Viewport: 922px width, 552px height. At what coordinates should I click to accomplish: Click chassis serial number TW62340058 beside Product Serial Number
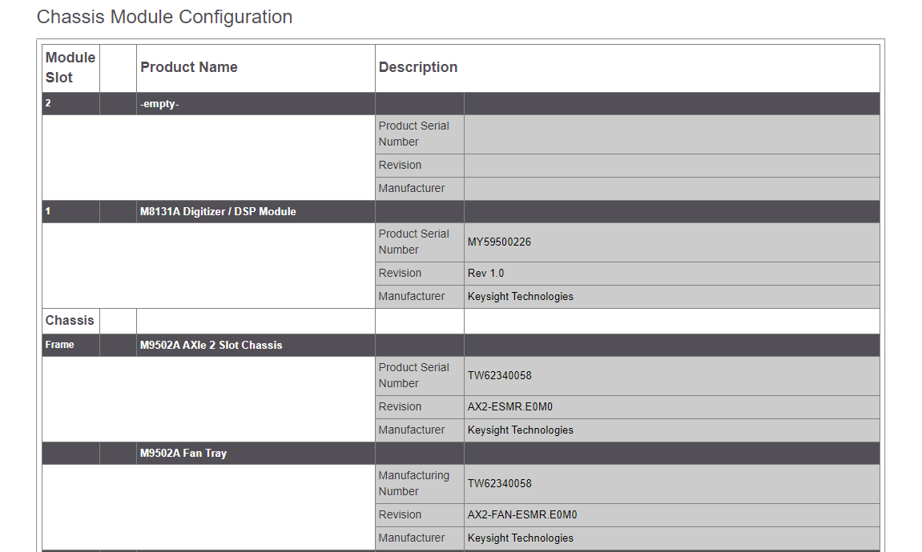tap(499, 376)
